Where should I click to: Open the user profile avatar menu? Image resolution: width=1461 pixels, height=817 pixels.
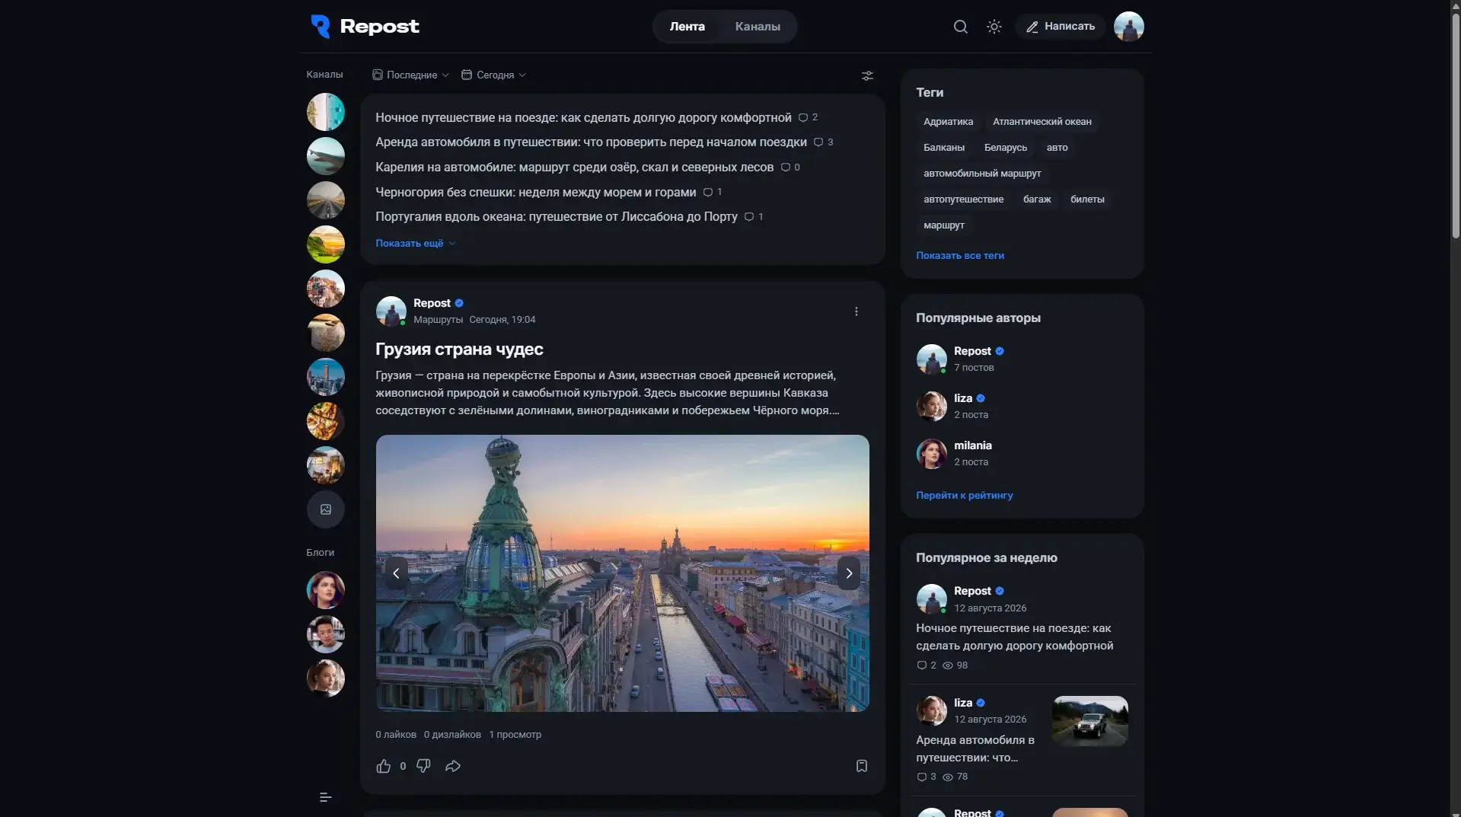tap(1128, 27)
